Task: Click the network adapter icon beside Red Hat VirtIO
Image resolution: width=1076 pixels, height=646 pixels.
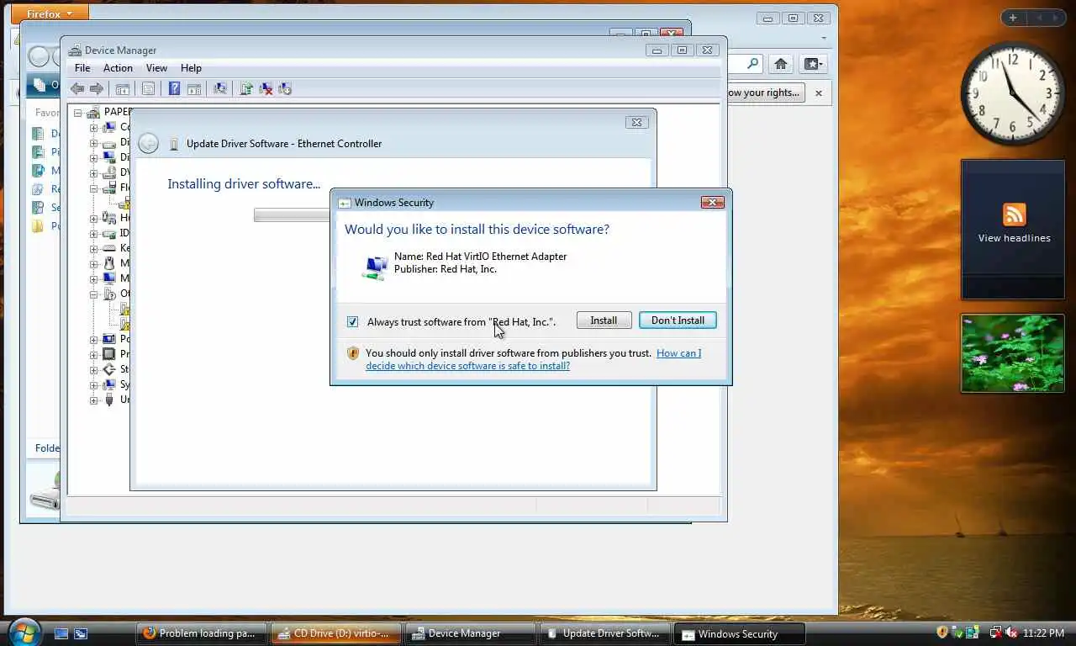Action: pos(375,267)
